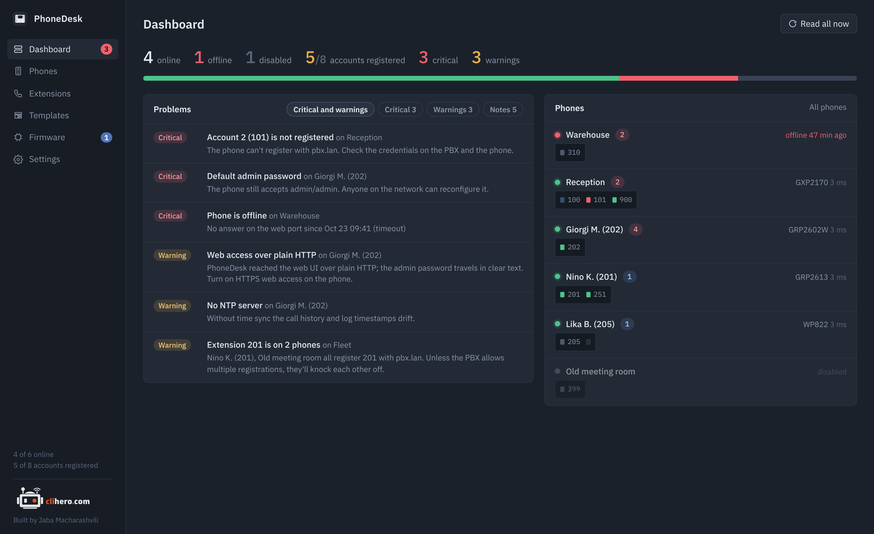Click the red 3 badge on Dashboard

click(x=106, y=49)
